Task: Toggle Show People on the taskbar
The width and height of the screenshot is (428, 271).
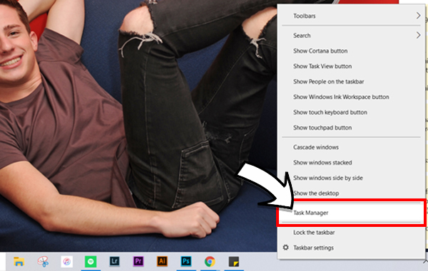Action: pyautogui.click(x=351, y=81)
